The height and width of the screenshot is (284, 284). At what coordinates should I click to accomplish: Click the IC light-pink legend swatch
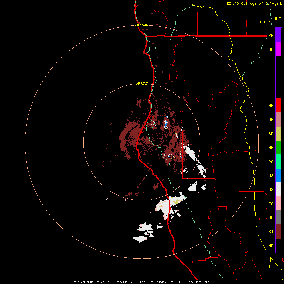point(279,204)
